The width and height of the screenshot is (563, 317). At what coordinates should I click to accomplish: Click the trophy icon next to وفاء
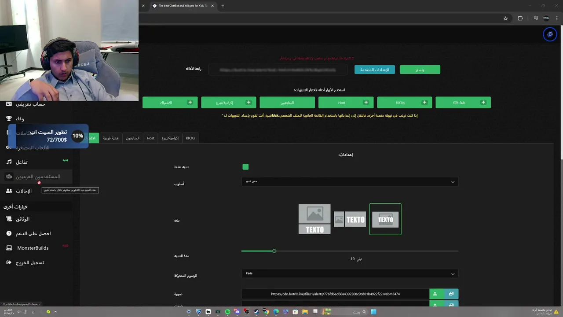pyautogui.click(x=9, y=118)
